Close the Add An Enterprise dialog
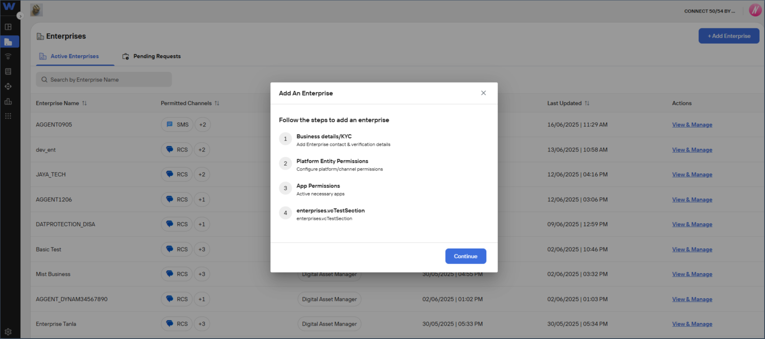Screen dimensions: 765x339 (483, 93)
